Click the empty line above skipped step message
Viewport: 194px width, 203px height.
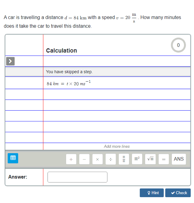coord(116,61)
